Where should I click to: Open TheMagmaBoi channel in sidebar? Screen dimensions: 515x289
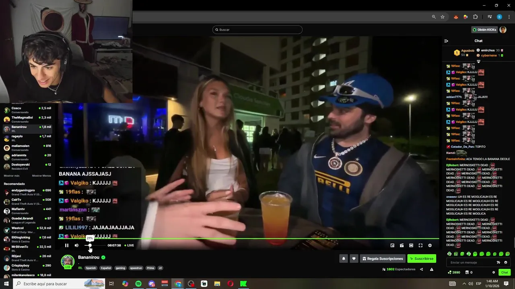(27, 119)
